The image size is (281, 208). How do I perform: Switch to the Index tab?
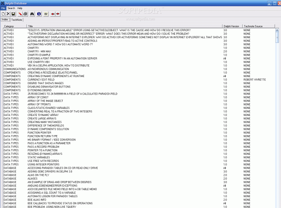point(5,20)
